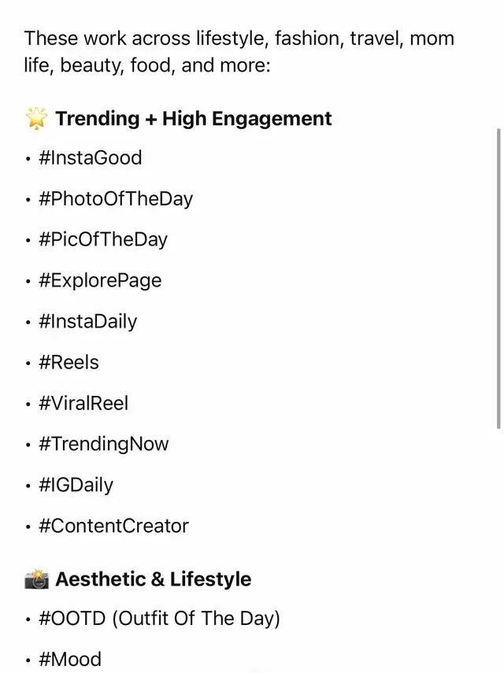This screenshot has height=673, width=504.
Task: Tap the #PhotoOfTheDay hashtag
Action: tap(116, 199)
